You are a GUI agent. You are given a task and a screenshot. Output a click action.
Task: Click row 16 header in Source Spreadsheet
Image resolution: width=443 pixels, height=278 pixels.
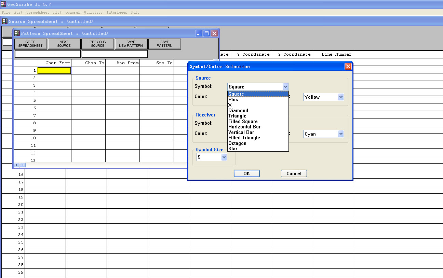pos(13,175)
